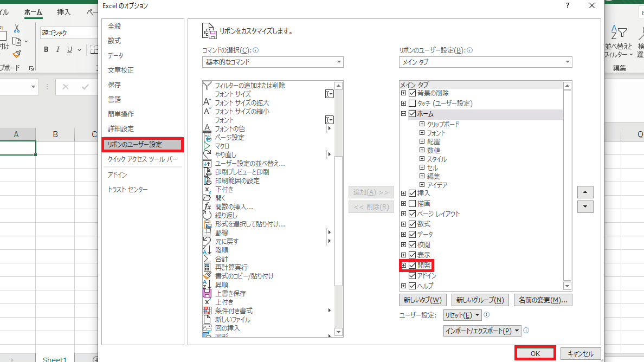The image size is (644, 362).
Task: Click the Sort and Filter icon in ribbon
Action: pos(619,32)
